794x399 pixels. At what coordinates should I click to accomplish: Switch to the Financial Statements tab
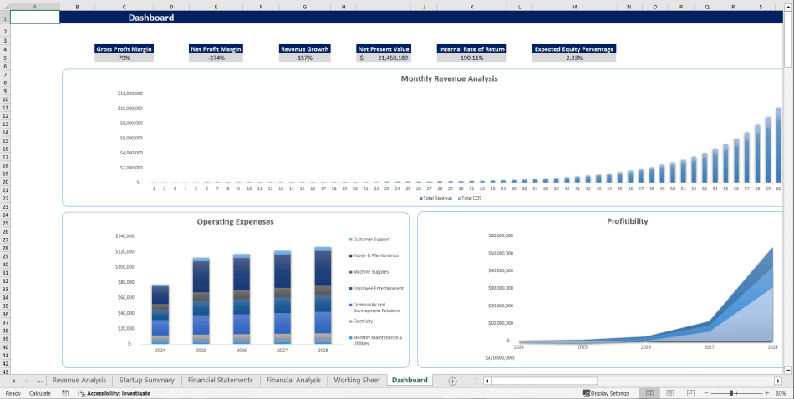[220, 381]
